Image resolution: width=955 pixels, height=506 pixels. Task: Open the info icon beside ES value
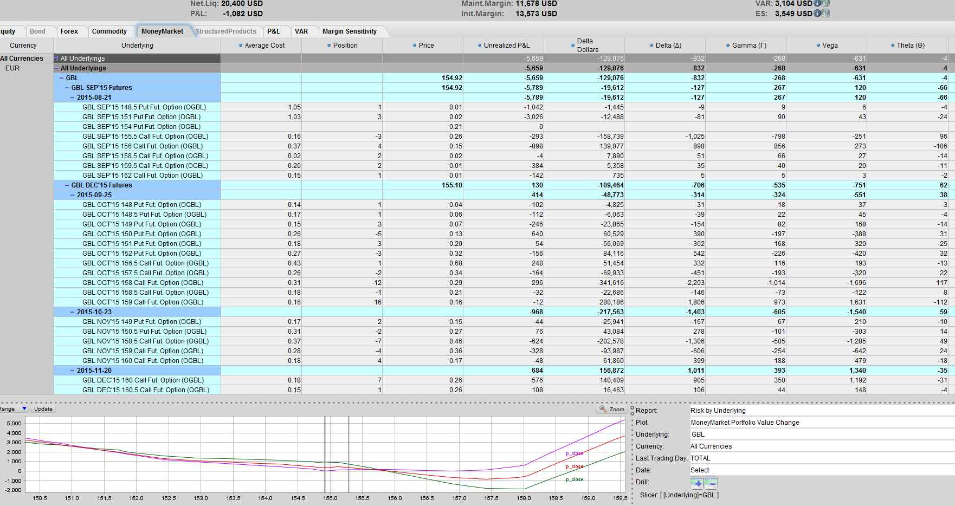(x=817, y=14)
